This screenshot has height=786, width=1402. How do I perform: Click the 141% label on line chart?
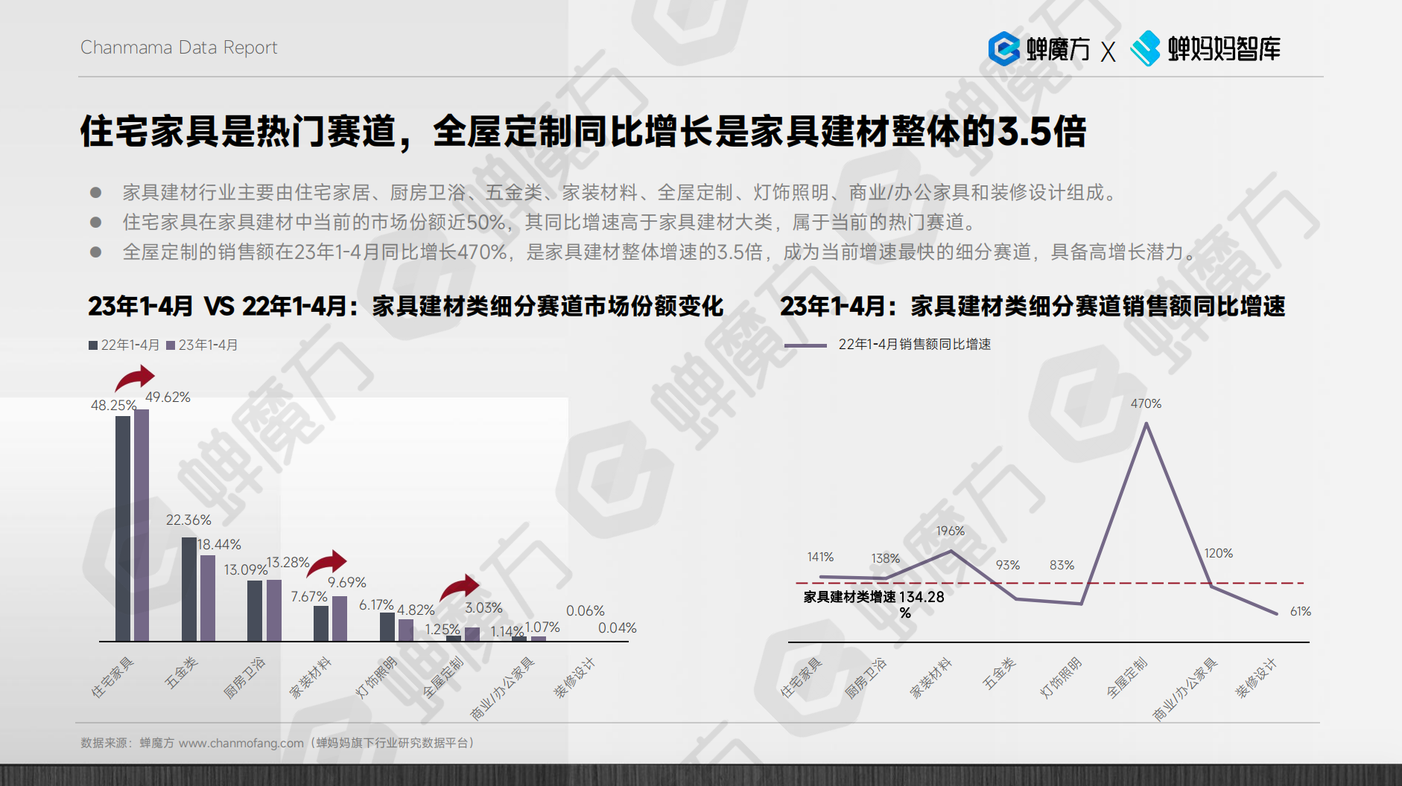click(x=820, y=557)
